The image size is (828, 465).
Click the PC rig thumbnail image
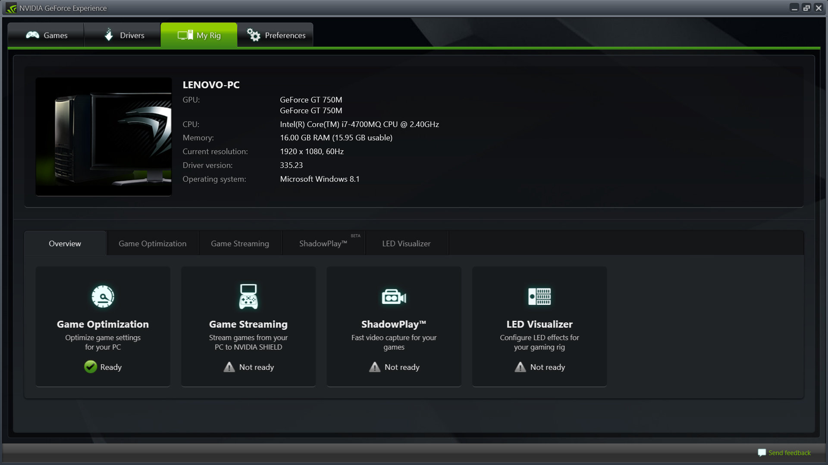pos(103,136)
